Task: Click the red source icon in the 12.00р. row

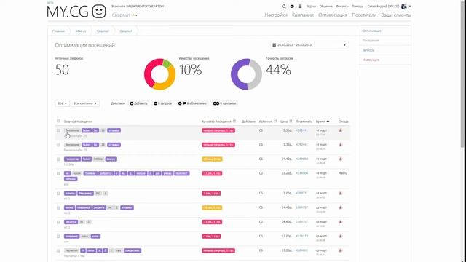Action: 340,236
